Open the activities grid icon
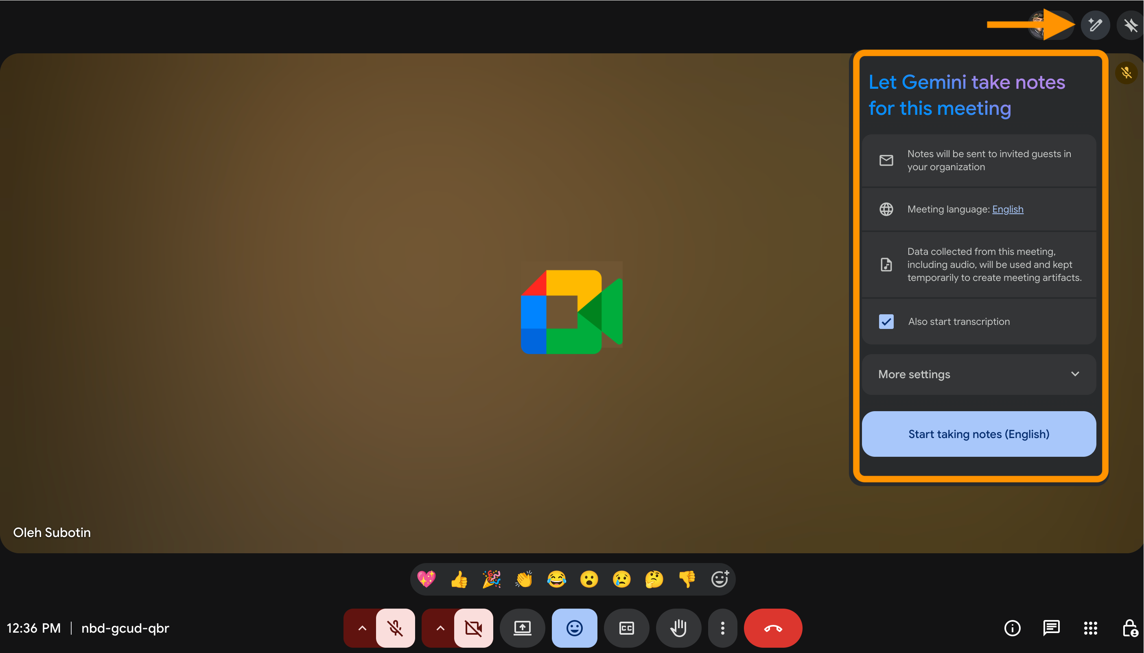This screenshot has width=1144, height=653. [1090, 628]
